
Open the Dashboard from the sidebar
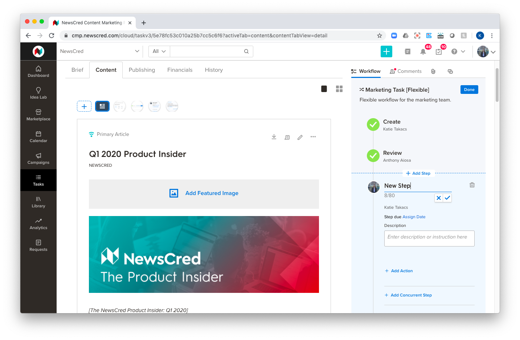pos(38,71)
